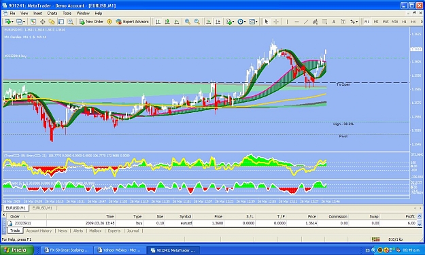Viewport: 425px width, 255px height.
Task: Open the Indicators list icon
Action: click(229, 22)
